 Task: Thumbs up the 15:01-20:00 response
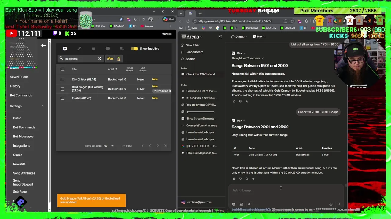pyautogui.click(x=234, y=101)
